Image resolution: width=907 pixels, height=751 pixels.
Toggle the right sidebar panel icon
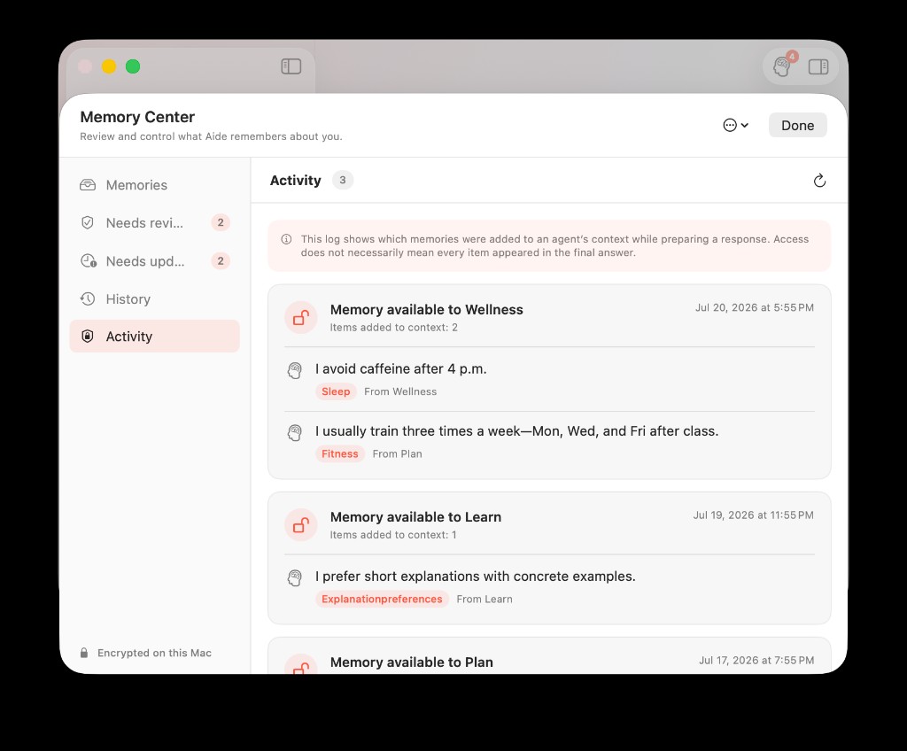click(818, 67)
